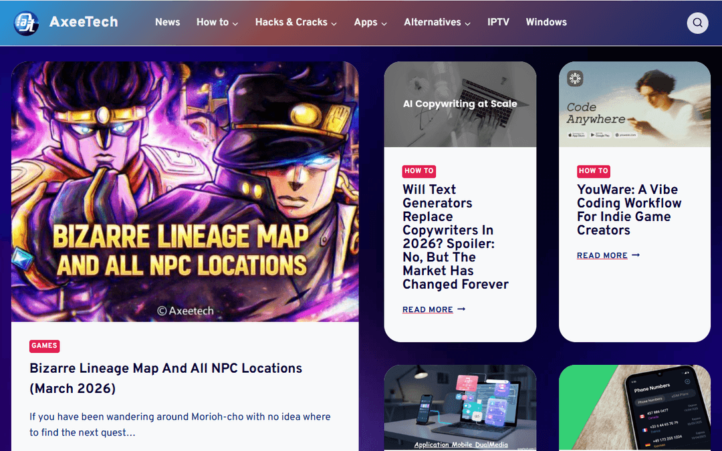Open the How to menu item
Viewport: 722px width, 451px height.
(x=213, y=22)
